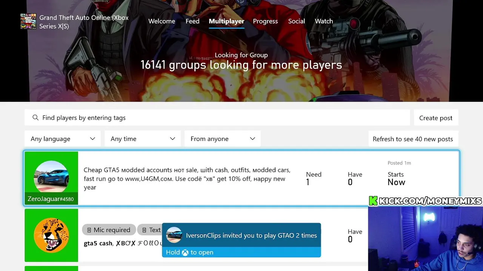Open the Any time filter dropdown

pyautogui.click(x=143, y=139)
